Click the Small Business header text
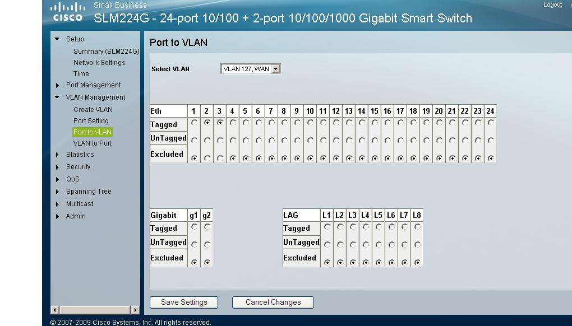 [120, 5]
